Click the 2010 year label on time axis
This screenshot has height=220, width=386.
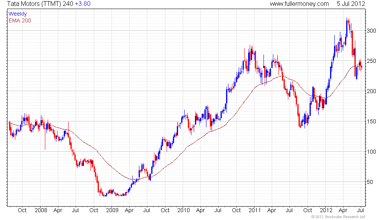click(x=184, y=211)
